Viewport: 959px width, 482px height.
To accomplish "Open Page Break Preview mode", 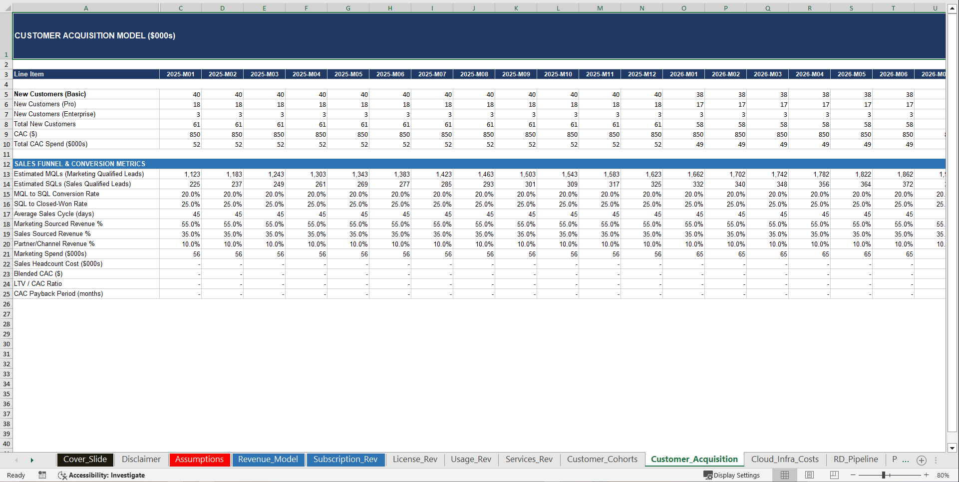I will 834,475.
